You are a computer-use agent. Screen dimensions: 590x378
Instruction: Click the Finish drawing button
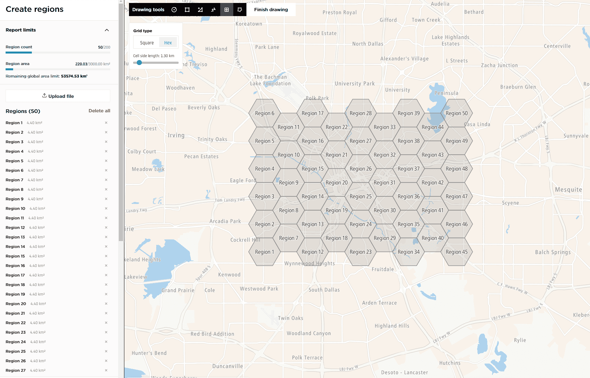pos(271,10)
